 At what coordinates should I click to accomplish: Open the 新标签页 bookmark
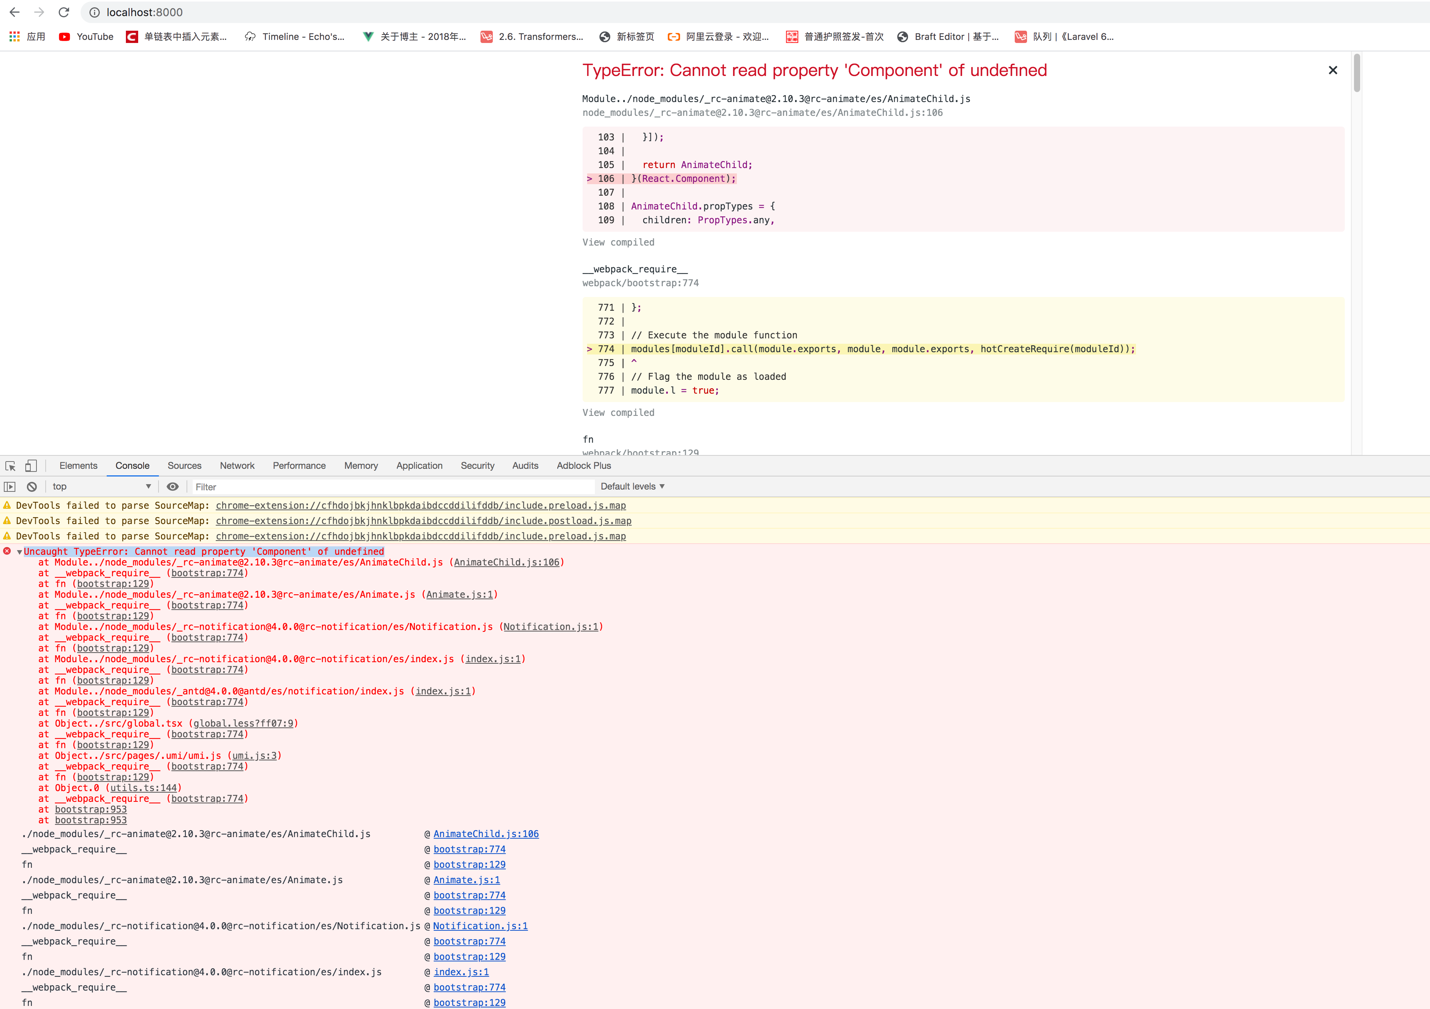[x=627, y=37]
